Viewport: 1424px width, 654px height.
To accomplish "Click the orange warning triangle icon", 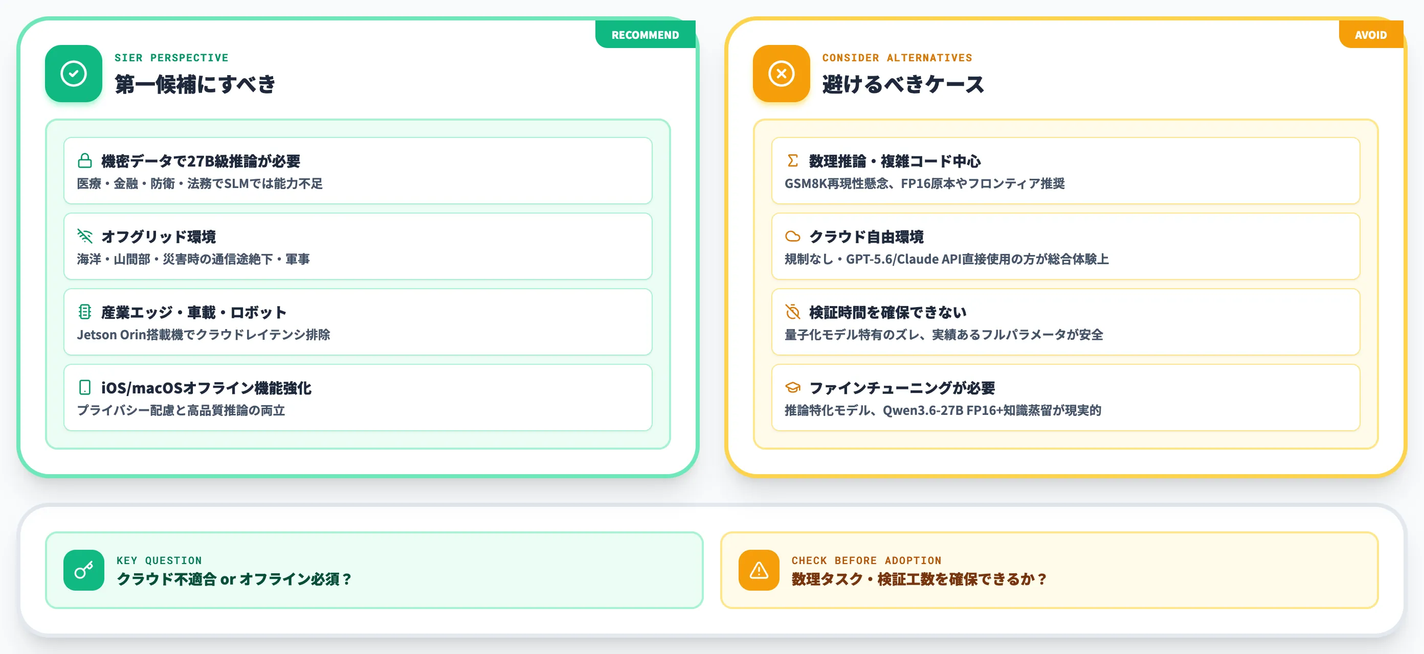I will point(759,570).
